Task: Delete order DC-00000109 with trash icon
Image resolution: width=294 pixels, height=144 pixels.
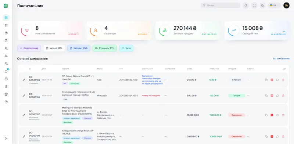Action: 283,80
